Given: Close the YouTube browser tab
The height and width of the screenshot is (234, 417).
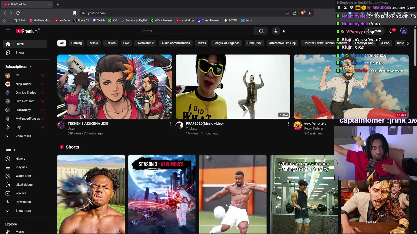Looking at the screenshot, I should coord(50,4).
